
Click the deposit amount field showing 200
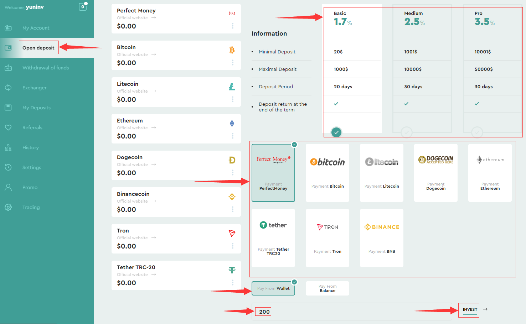coord(352,312)
